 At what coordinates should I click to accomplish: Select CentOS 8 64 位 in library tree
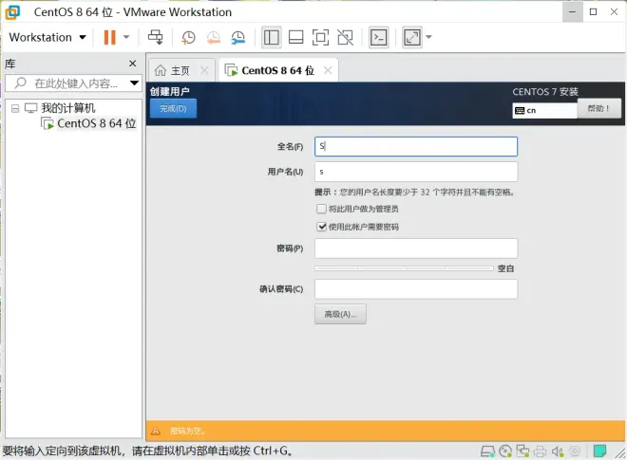[x=96, y=123]
